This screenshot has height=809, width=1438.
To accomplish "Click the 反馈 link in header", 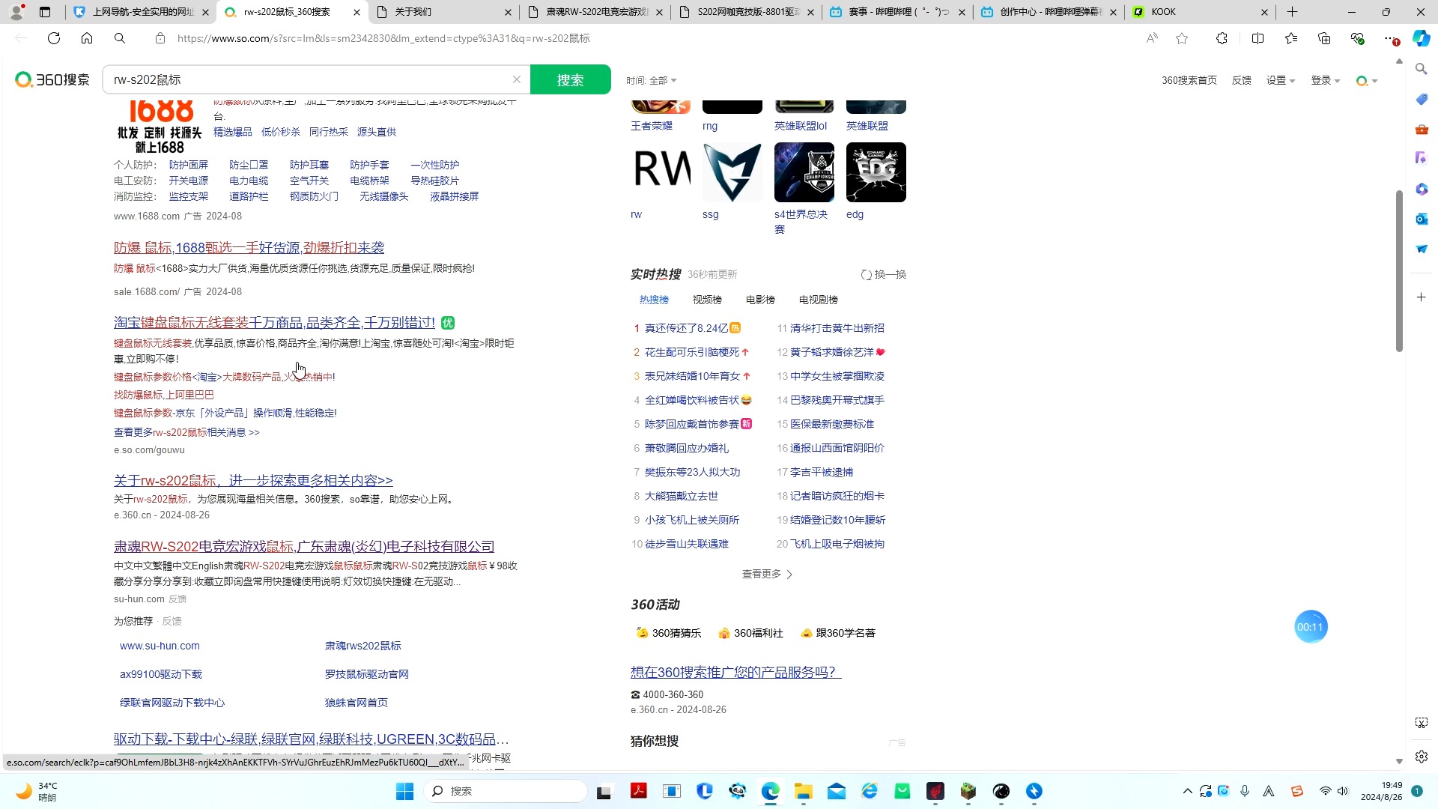I will (x=1242, y=80).
